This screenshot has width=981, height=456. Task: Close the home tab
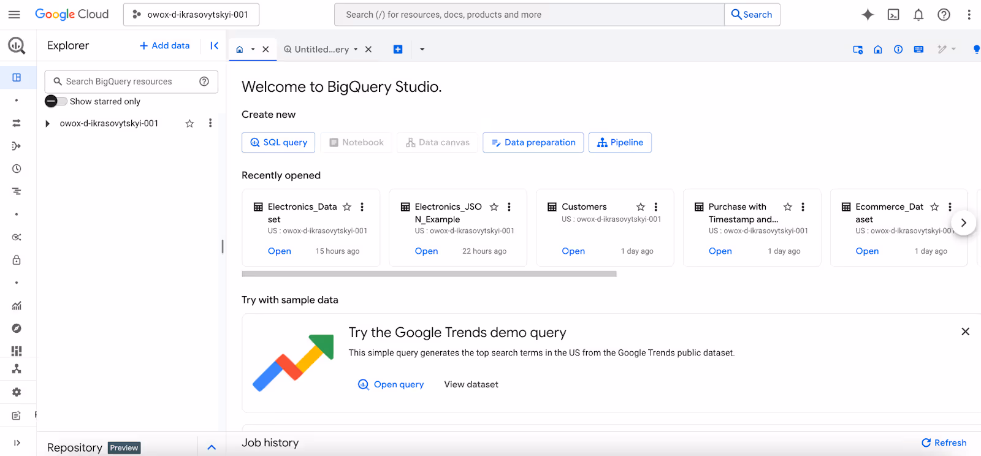click(265, 49)
